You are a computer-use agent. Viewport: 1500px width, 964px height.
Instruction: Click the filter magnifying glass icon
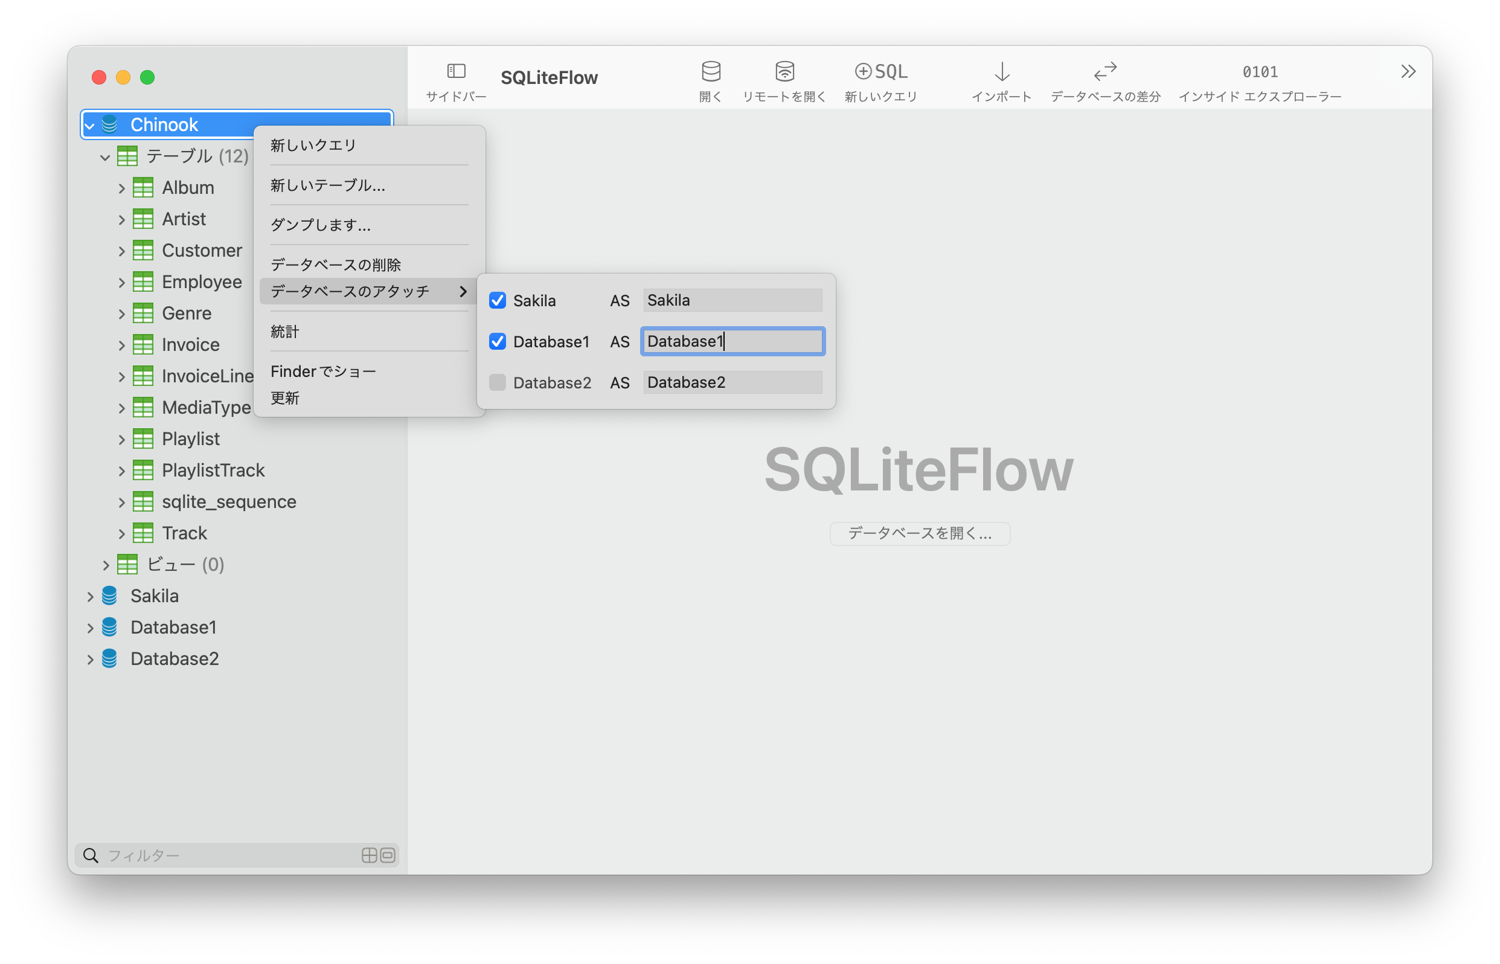click(91, 855)
